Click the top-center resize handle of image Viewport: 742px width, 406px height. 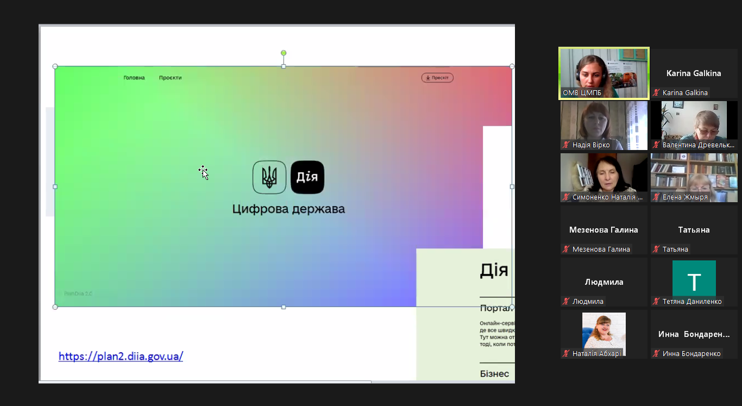tap(284, 66)
